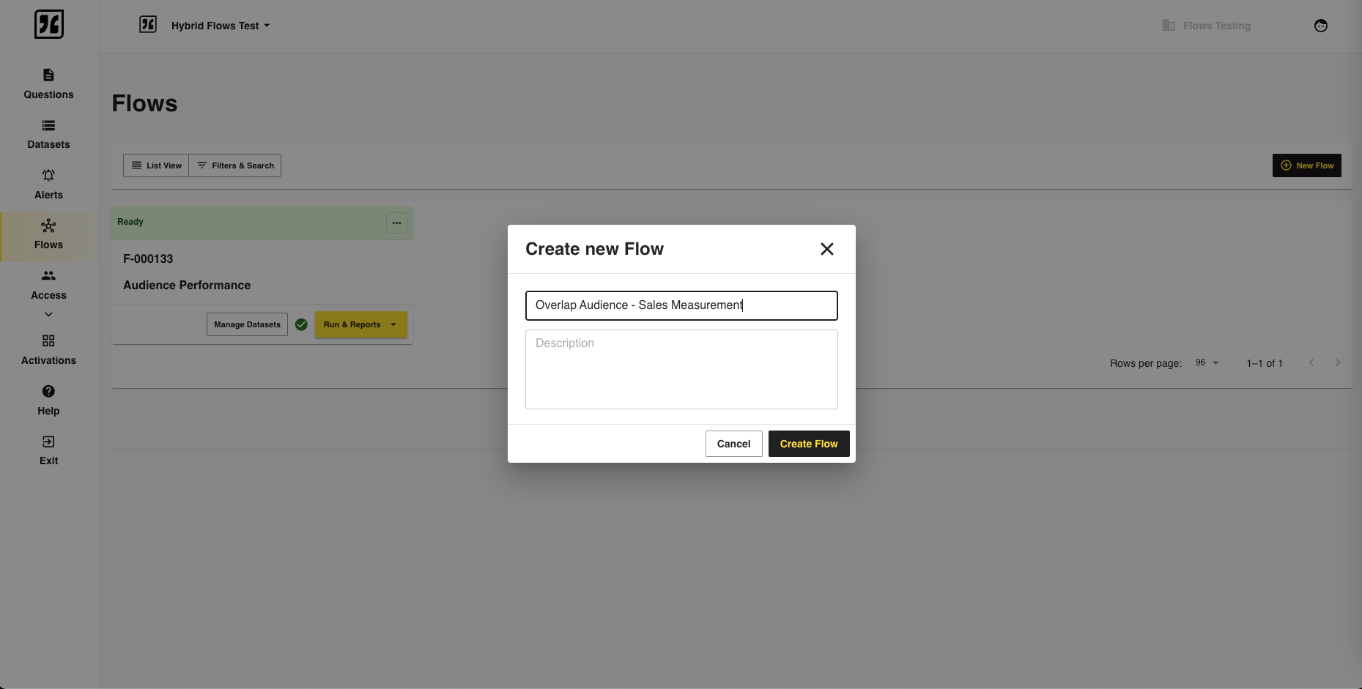Open the Rows per page dropdown
The height and width of the screenshot is (689, 1362).
(x=1207, y=362)
